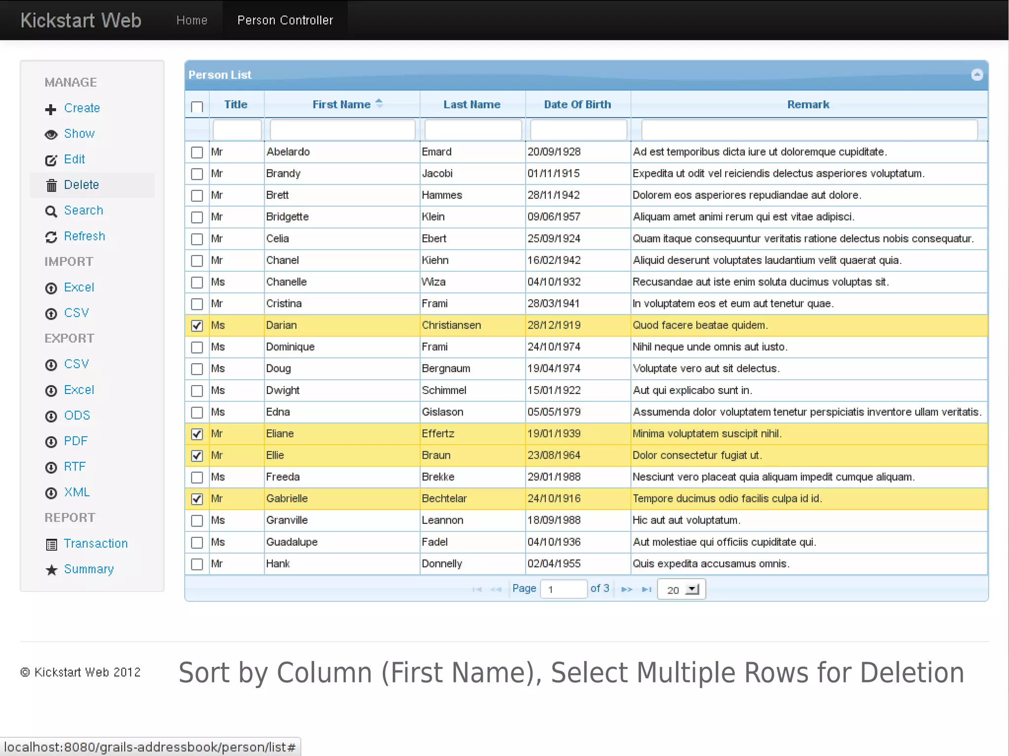Click the magnifier icon beside Search
This screenshot has height=756, width=1009.
click(x=51, y=211)
